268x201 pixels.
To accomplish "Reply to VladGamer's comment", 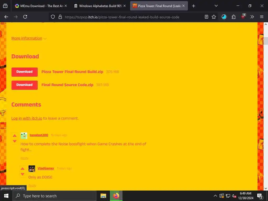I will pos(32,186).
